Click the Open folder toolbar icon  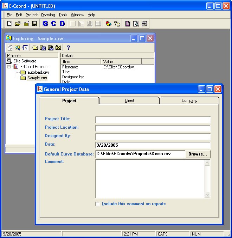[x=18, y=24]
